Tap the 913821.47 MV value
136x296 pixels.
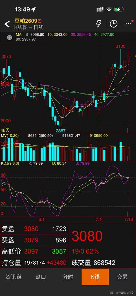click(71, 136)
